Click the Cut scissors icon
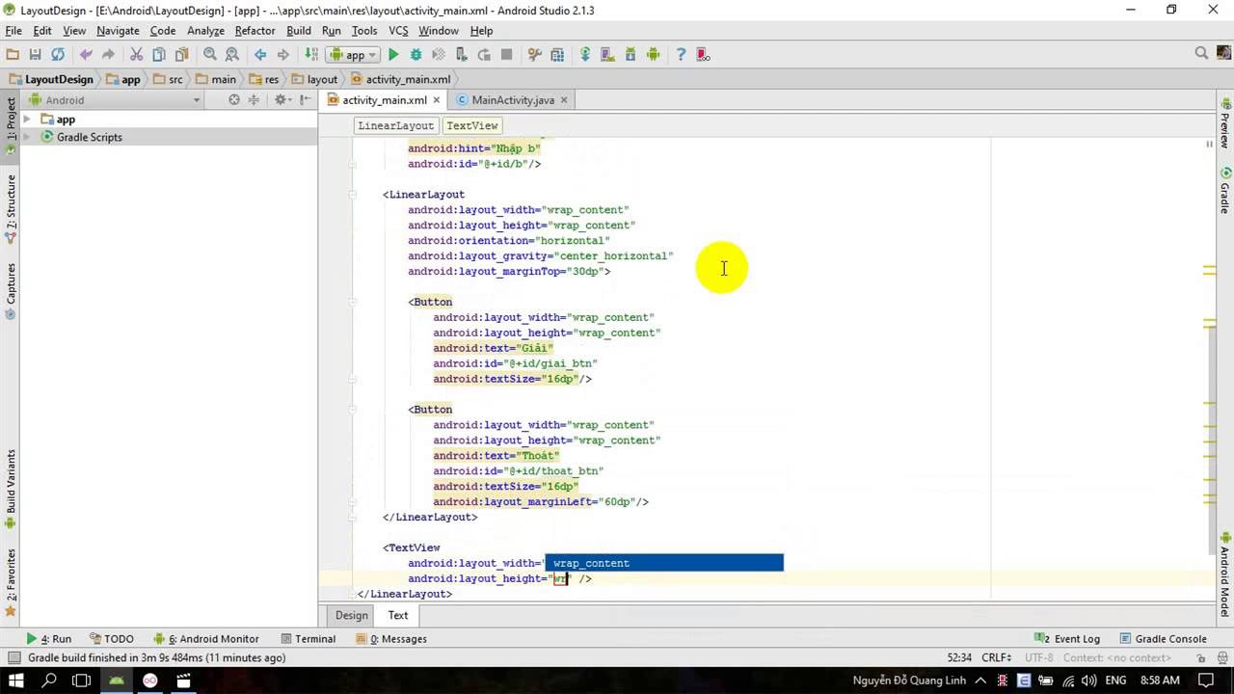 [136, 55]
